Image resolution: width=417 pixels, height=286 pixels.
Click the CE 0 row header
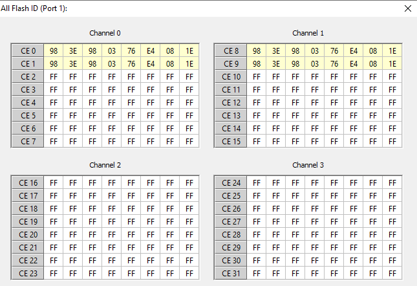pyautogui.click(x=28, y=50)
